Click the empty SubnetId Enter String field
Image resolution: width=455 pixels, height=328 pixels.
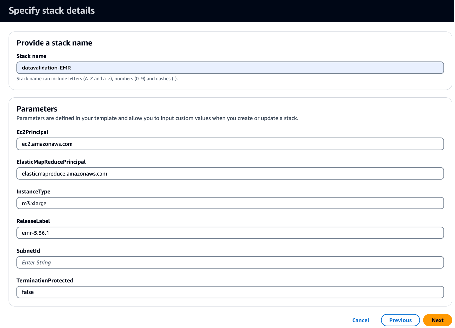pos(230,262)
